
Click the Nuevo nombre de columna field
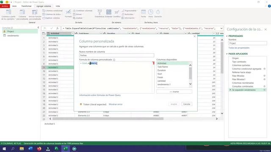(116, 55)
